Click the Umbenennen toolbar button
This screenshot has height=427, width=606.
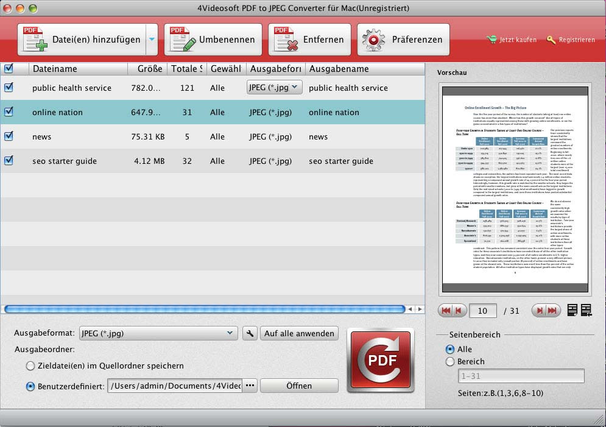point(213,40)
